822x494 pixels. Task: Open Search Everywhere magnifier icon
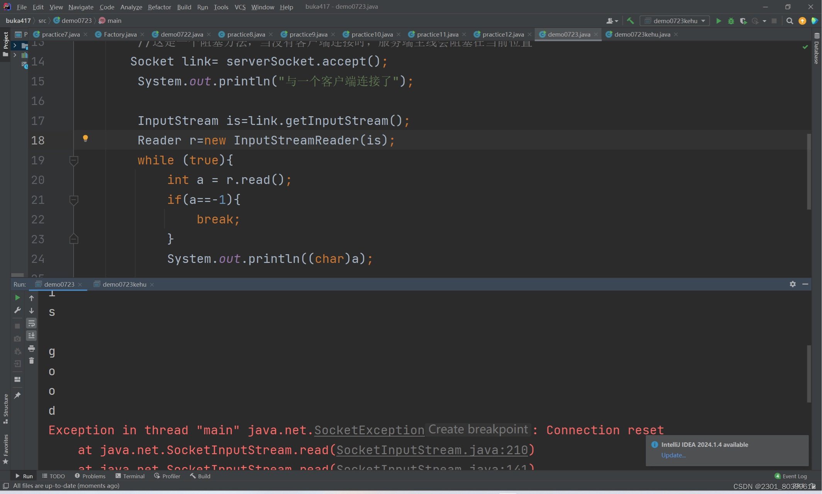pos(790,21)
